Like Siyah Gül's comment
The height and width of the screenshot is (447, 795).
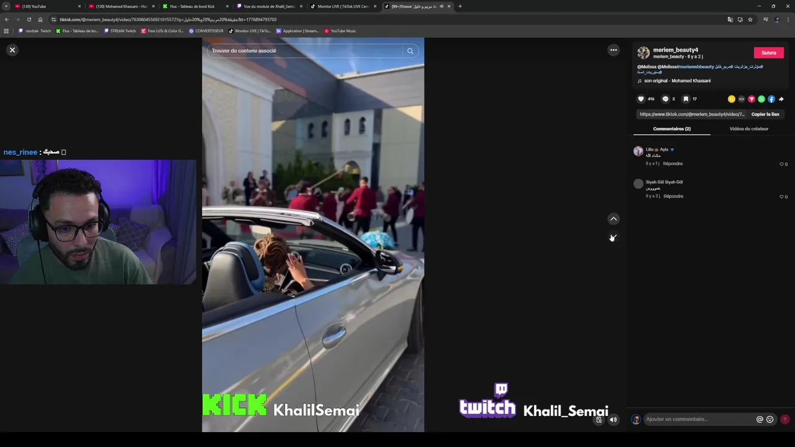[782, 196]
